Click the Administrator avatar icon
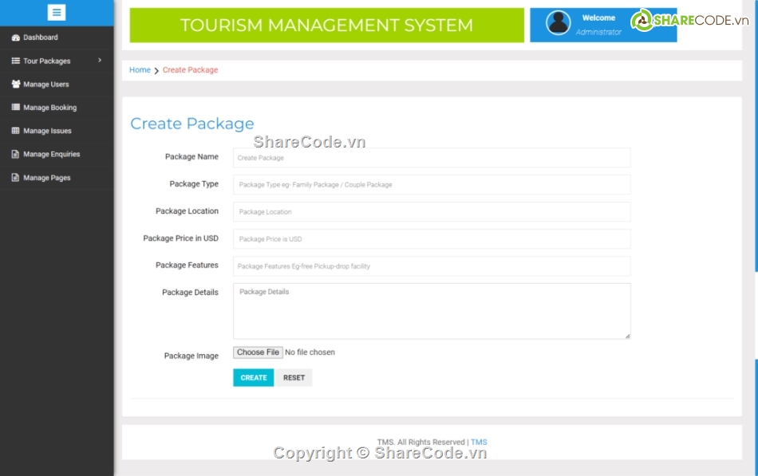The height and width of the screenshot is (476, 758). click(559, 22)
